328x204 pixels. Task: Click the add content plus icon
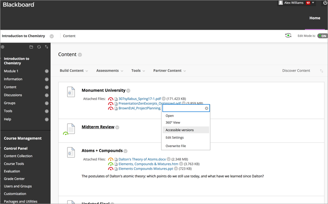point(3,47)
